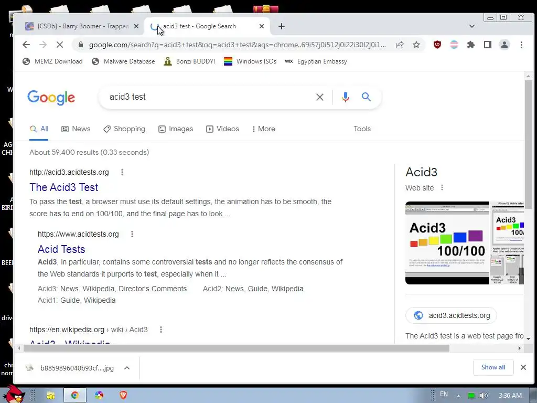Open the Bonzi BUDDY! bookmark
The width and height of the screenshot is (537, 403).
pyautogui.click(x=189, y=61)
